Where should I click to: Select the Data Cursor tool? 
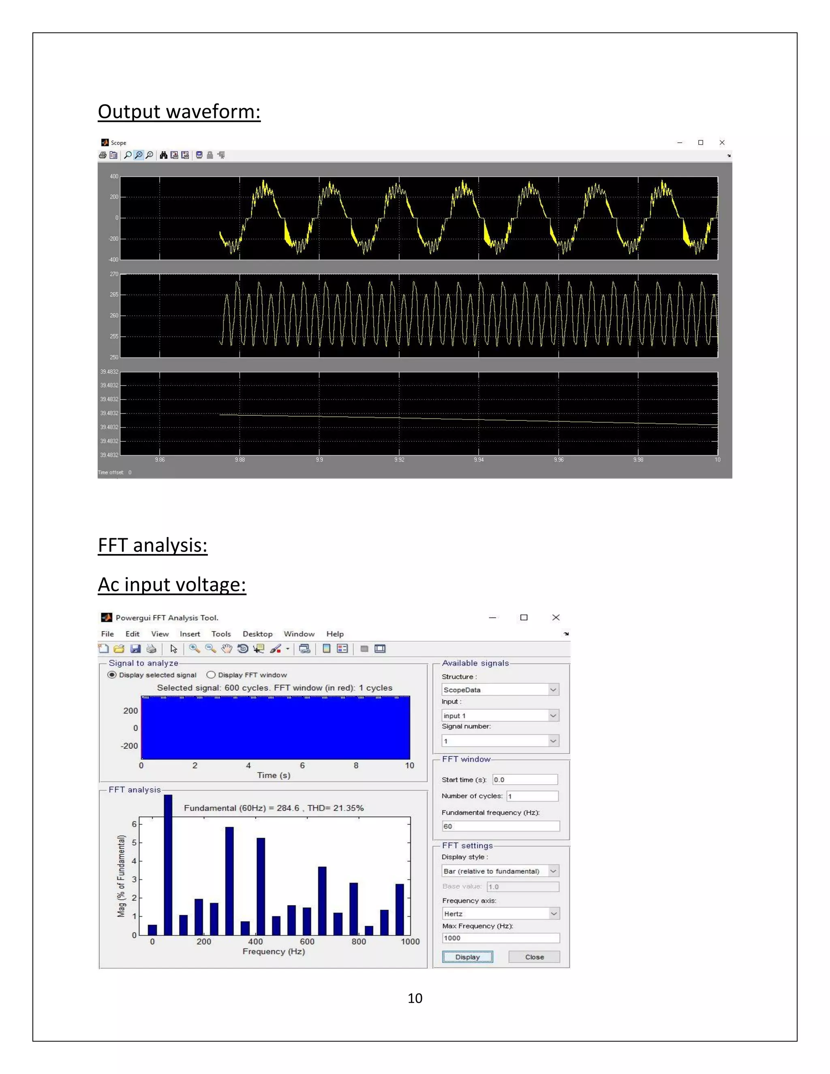(x=259, y=648)
